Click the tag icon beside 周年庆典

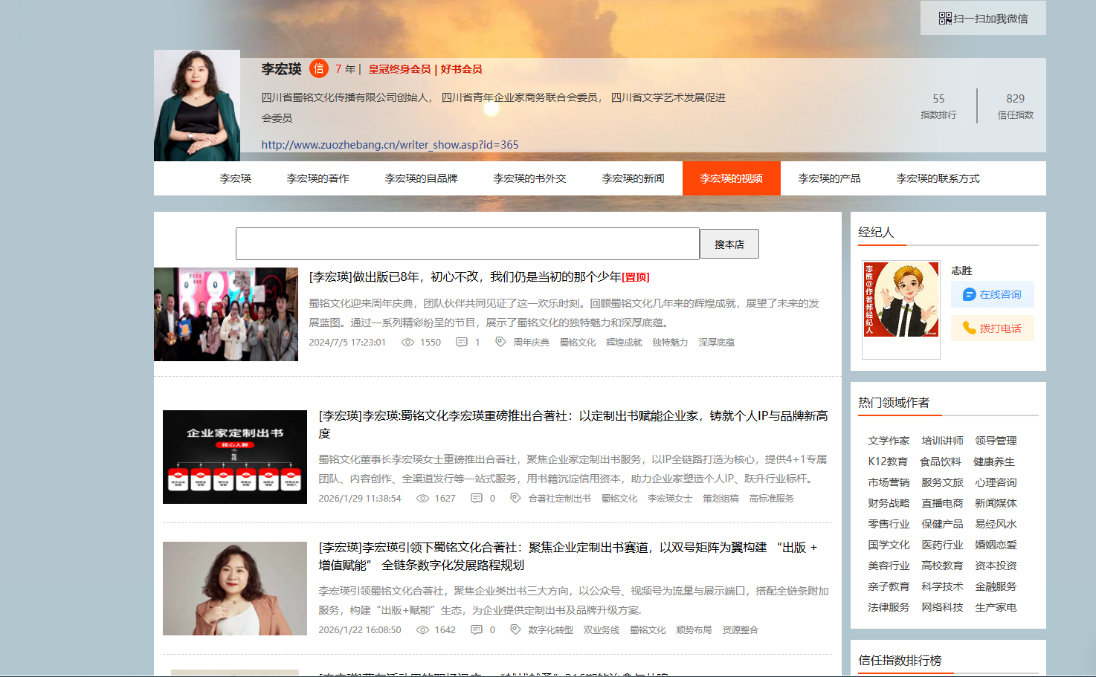click(x=500, y=343)
